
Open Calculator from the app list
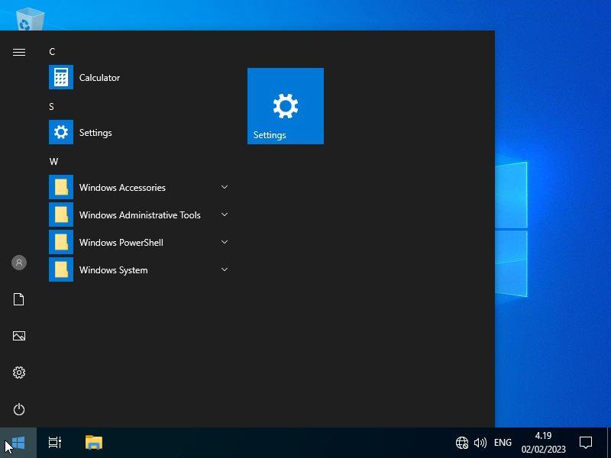point(139,77)
